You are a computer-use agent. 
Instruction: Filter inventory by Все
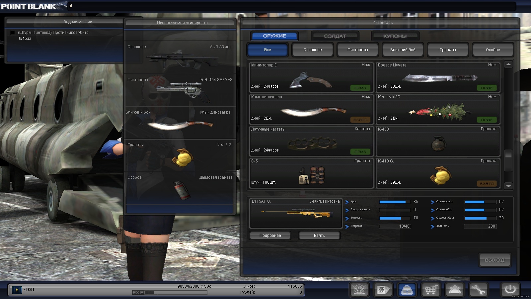(x=267, y=50)
